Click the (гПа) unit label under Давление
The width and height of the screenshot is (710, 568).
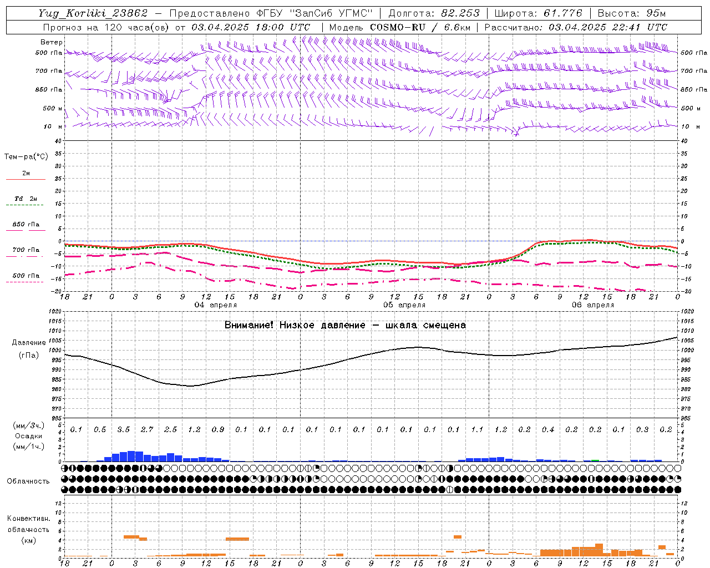(x=29, y=356)
